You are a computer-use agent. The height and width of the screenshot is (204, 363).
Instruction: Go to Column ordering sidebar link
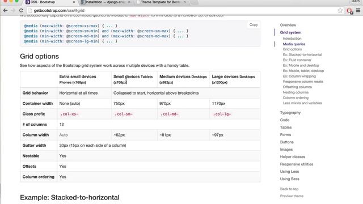[x=296, y=97]
